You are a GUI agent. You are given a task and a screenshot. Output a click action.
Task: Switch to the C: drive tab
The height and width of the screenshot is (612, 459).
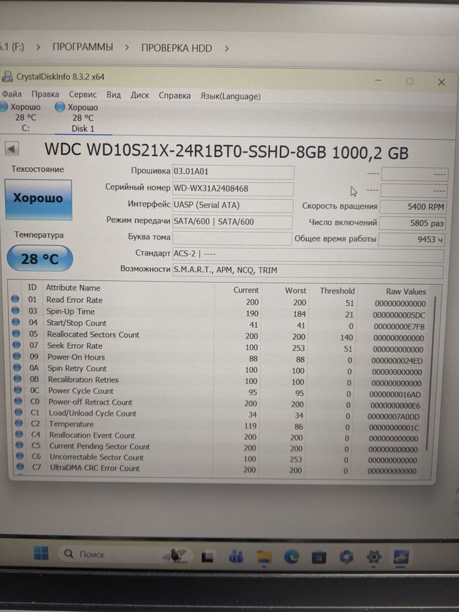click(25, 118)
